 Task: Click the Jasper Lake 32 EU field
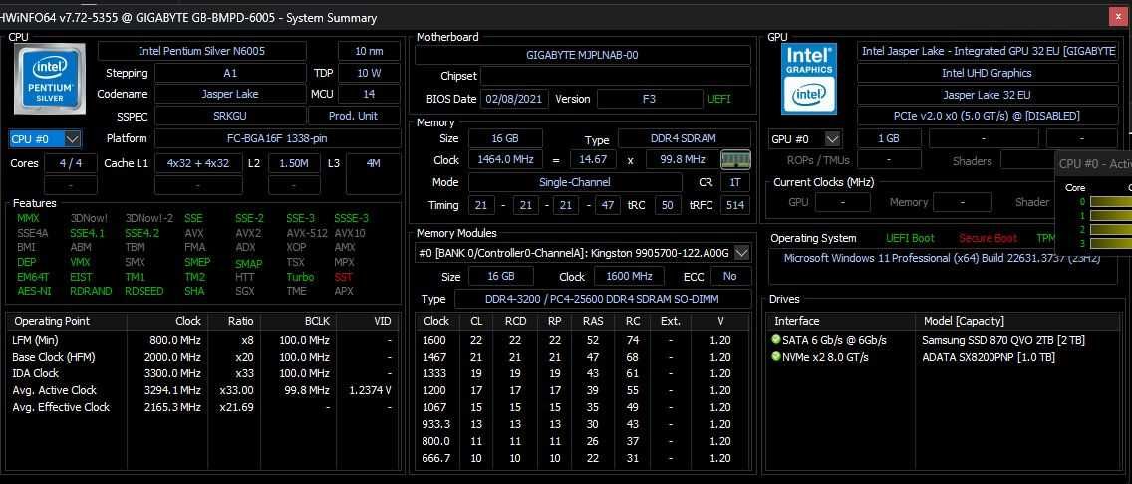[x=987, y=95]
